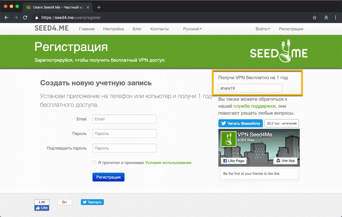The height and width of the screenshot is (217, 342).
Task: Click the VPN Seed4Me page title
Action: tap(255, 135)
